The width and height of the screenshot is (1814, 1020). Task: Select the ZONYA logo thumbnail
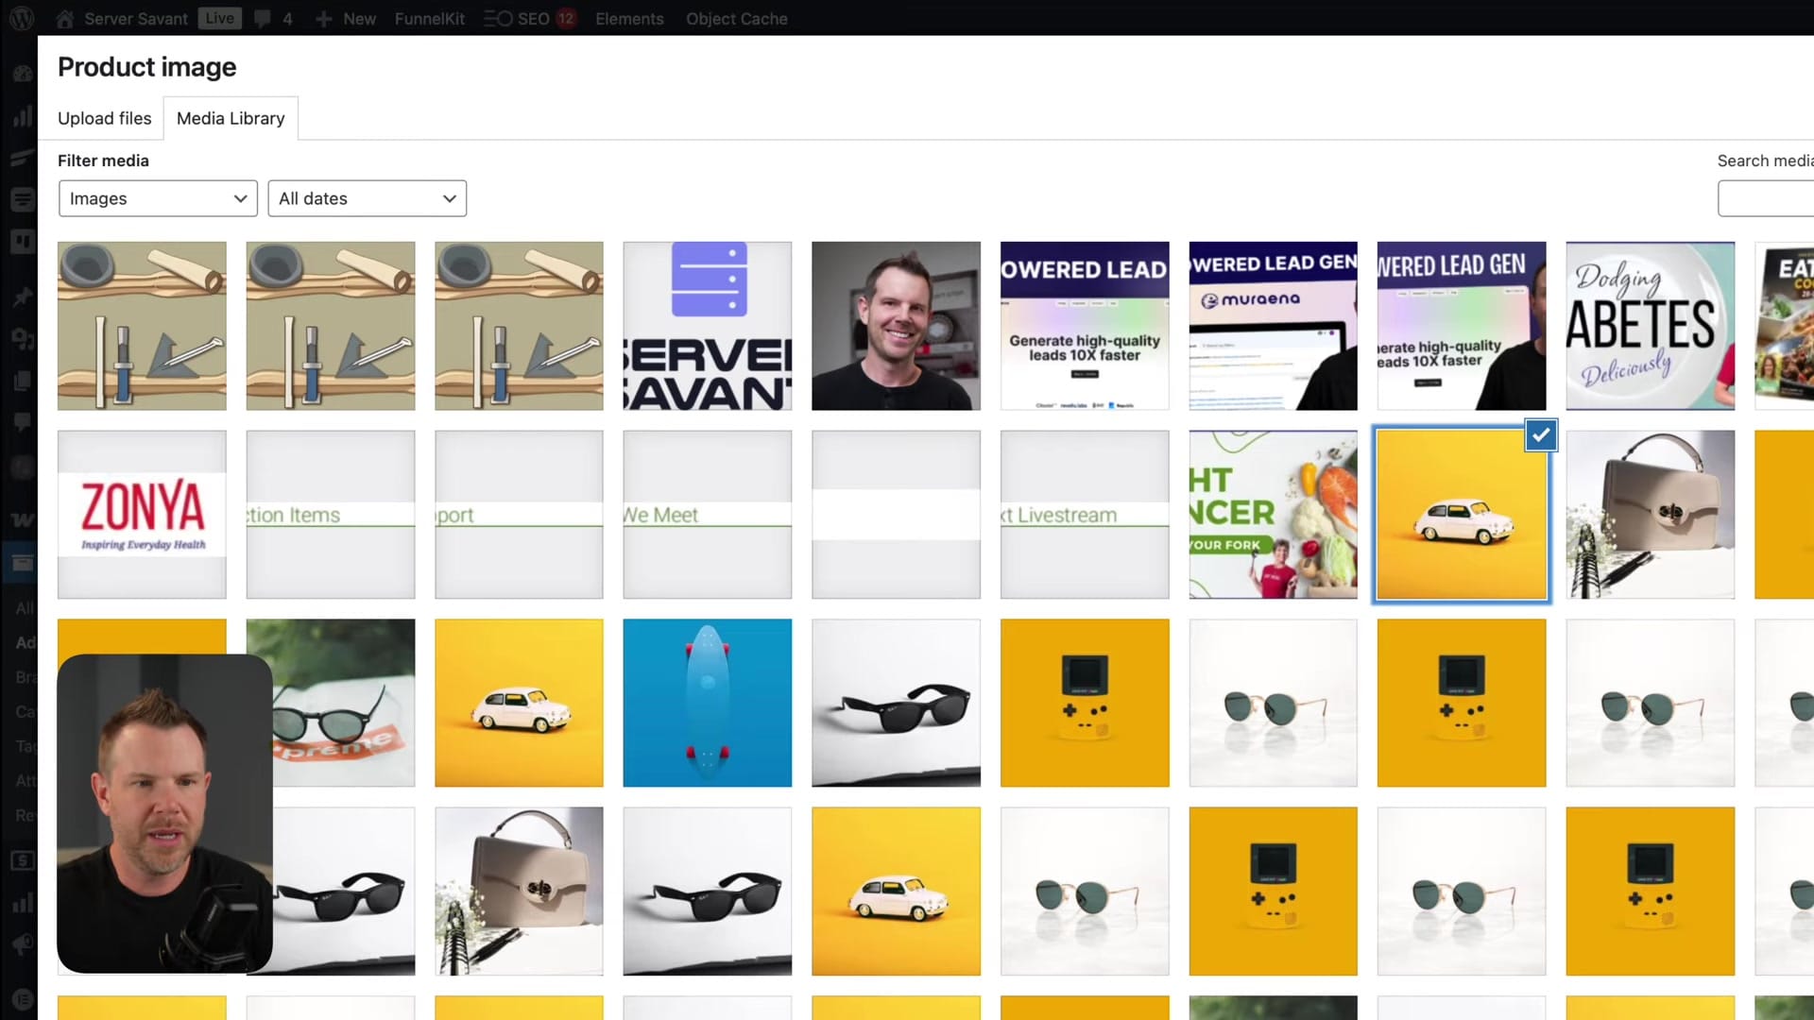[142, 515]
